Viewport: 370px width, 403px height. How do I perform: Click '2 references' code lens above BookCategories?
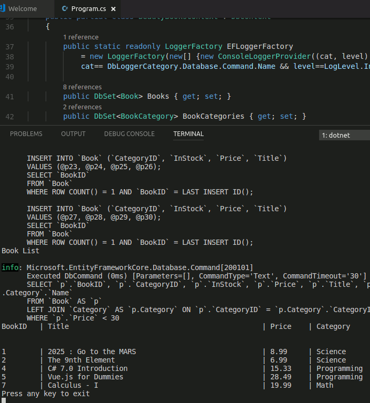click(82, 107)
